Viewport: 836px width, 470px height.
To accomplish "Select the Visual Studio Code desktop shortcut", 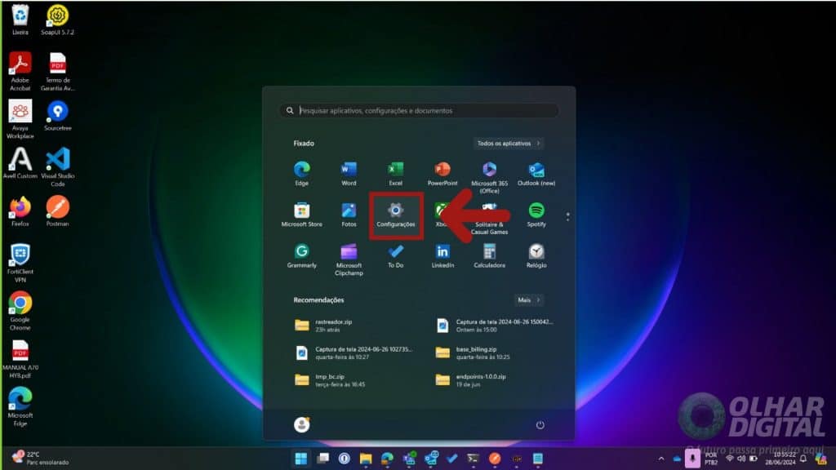I will 58,167.
